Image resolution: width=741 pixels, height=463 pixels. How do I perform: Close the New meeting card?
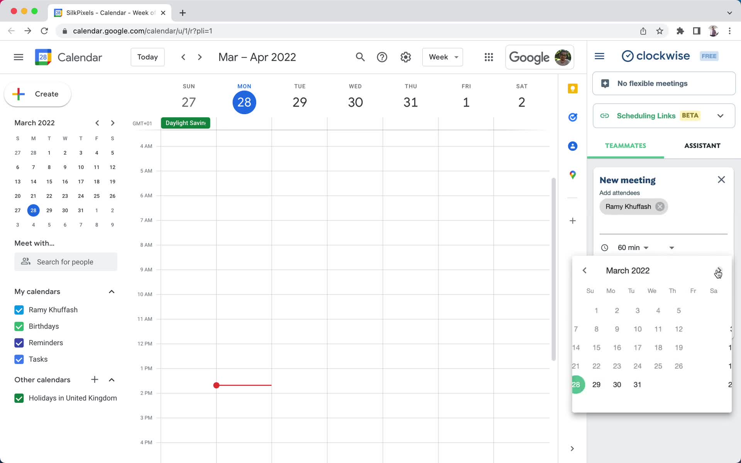click(721, 179)
